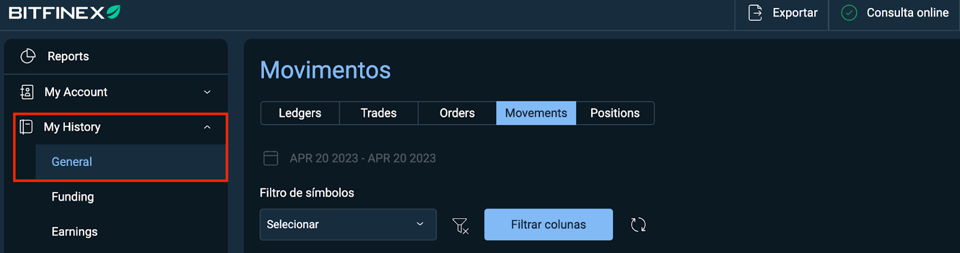Screen dimensions: 960x253
Task: Click the Bitfinex logo
Action: (x=64, y=13)
